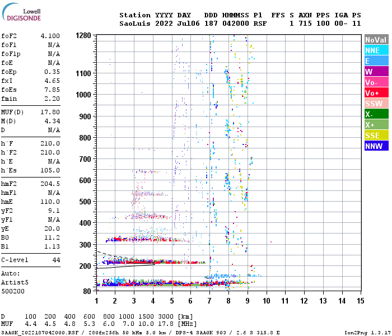
Task: Select the NNW blue legend swatch
Action: [x=376, y=146]
